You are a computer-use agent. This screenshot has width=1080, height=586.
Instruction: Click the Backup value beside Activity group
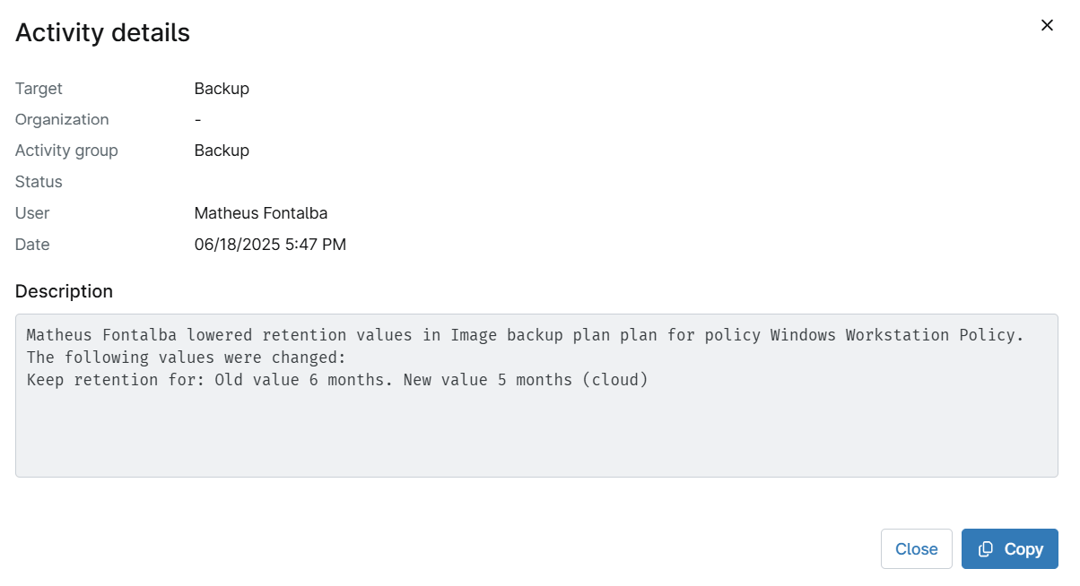point(222,151)
